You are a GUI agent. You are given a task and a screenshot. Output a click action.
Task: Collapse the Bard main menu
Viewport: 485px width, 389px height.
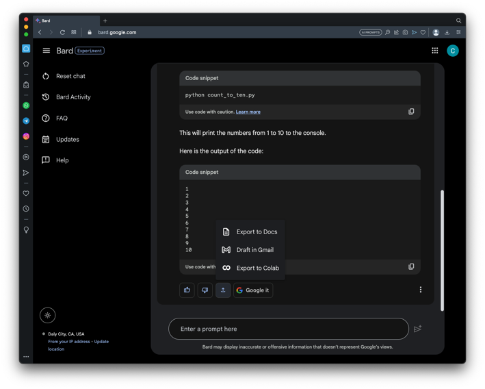pyautogui.click(x=47, y=51)
